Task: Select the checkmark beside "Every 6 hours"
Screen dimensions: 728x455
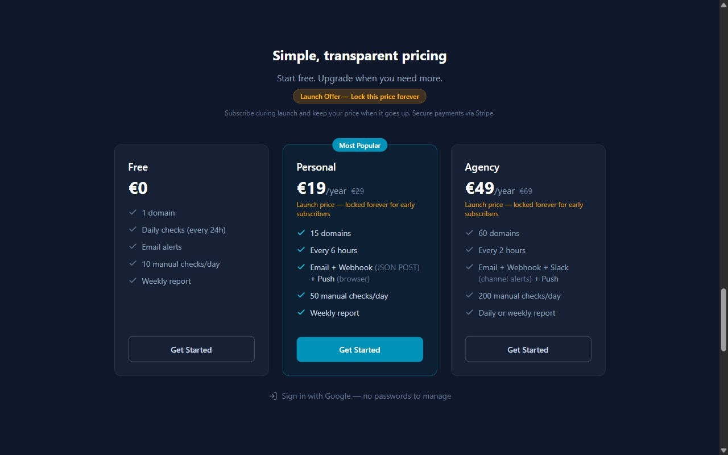Action: 300,250
